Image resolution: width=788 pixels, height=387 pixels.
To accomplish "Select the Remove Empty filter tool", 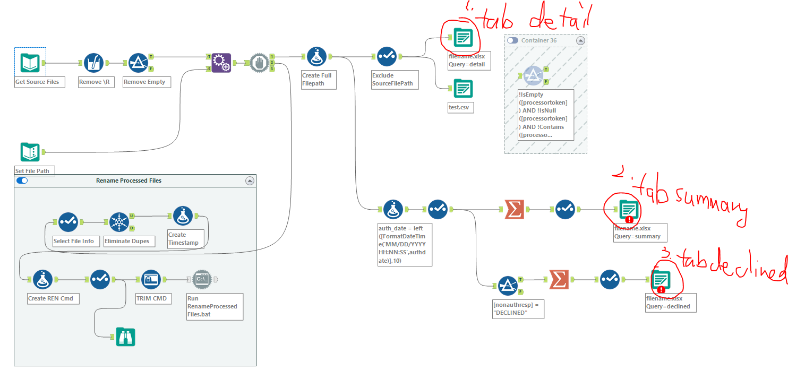I will 139,62.
